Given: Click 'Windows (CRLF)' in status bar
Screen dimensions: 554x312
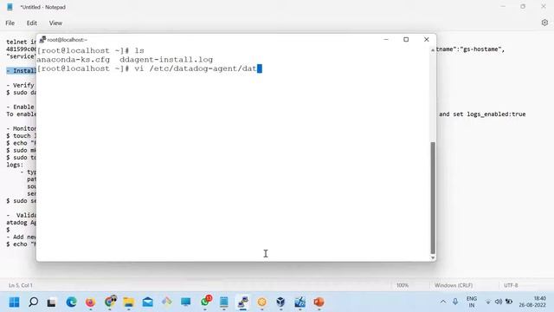Looking at the screenshot, I should coord(454,285).
